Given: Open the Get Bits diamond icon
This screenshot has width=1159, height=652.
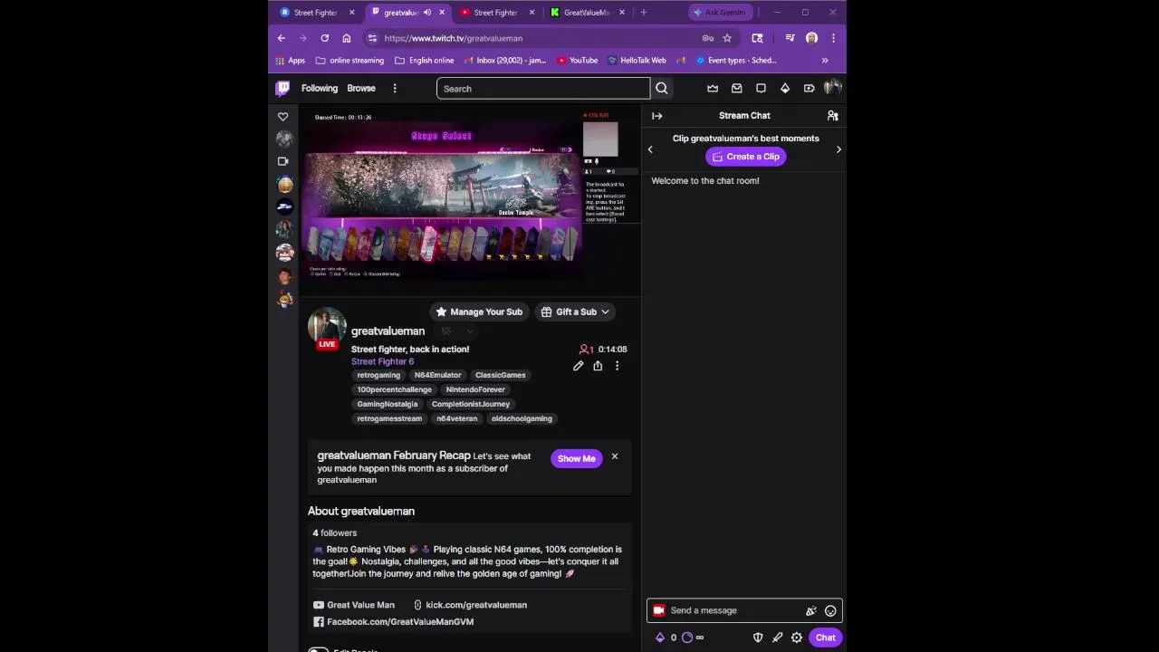Looking at the screenshot, I should (785, 88).
